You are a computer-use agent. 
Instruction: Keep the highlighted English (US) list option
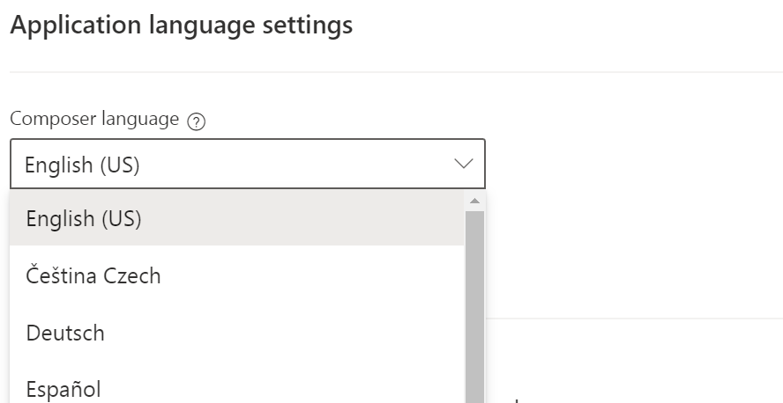84,219
